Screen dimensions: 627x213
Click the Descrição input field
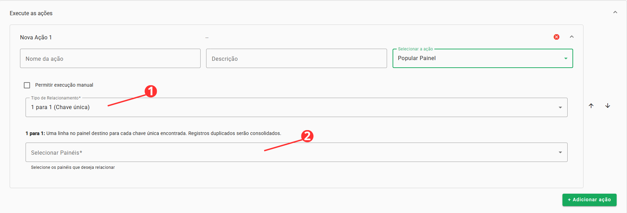coord(296,58)
